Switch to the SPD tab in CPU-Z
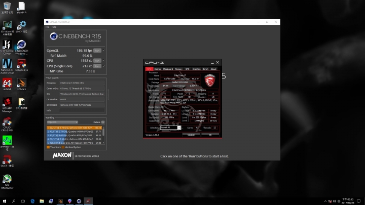 [x=188, y=69]
